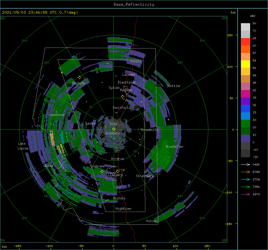Click the Didsbury city label
Image resolution: width=268 pixels, height=250 pixels.
click(113, 133)
